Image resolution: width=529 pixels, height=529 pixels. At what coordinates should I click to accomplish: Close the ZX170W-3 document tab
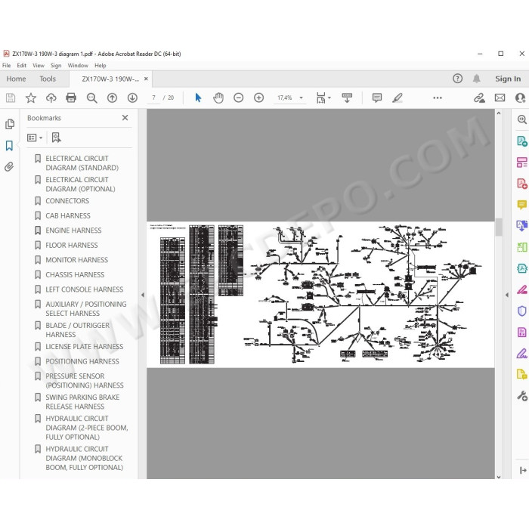(146, 79)
